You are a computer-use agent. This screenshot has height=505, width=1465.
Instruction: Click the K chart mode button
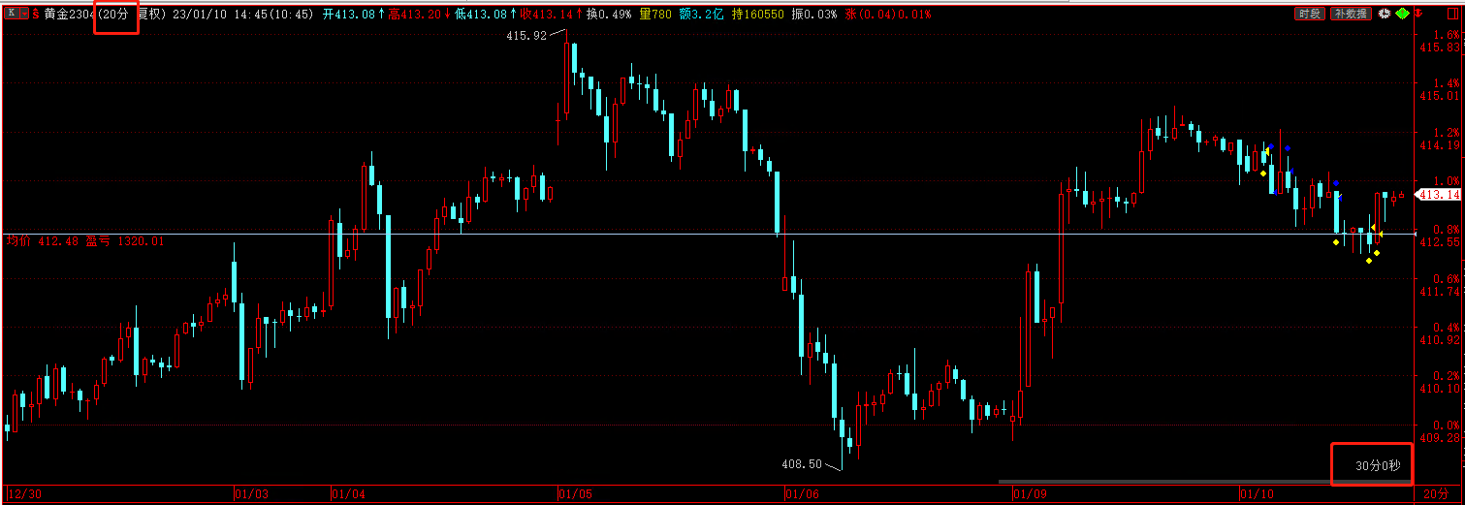(x=12, y=14)
